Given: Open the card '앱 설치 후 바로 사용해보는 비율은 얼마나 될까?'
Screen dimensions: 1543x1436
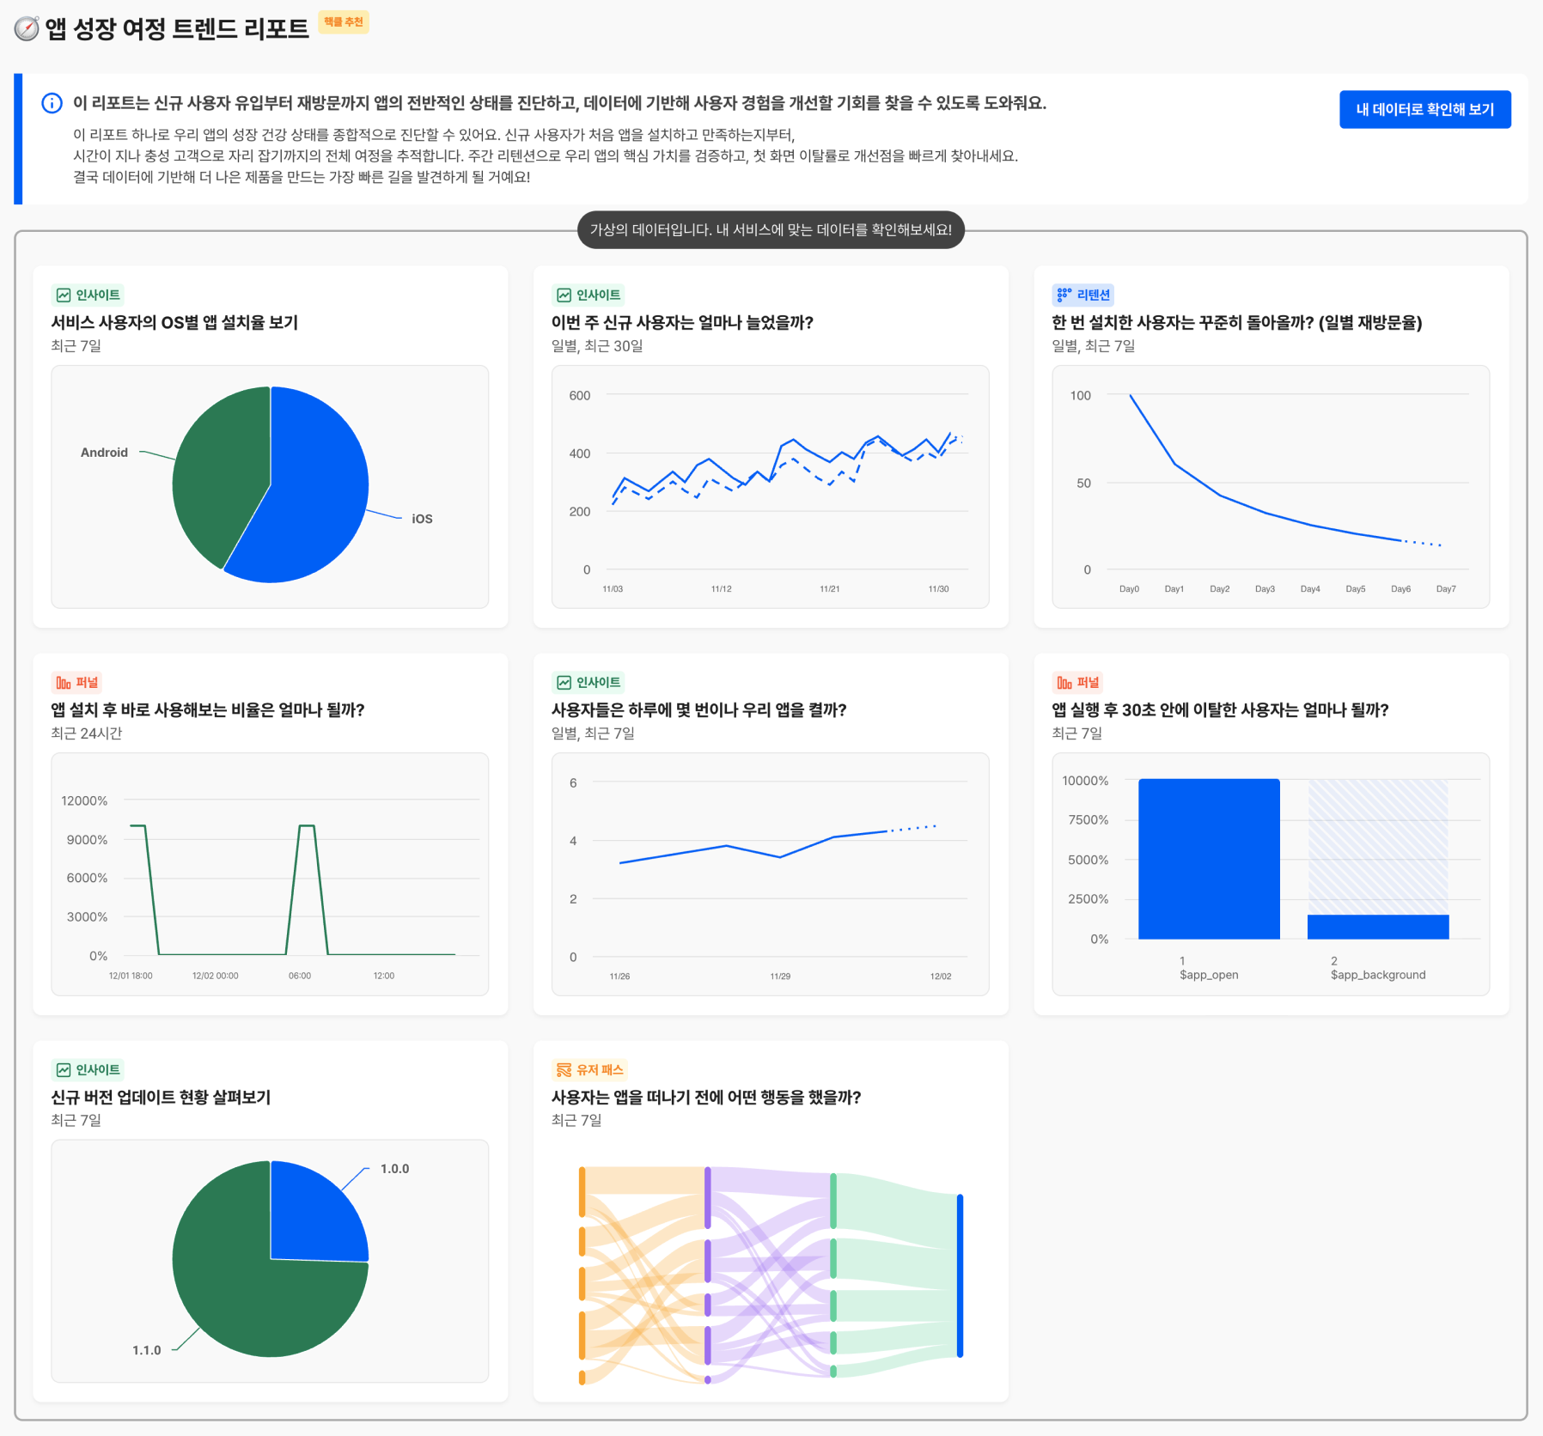Looking at the screenshot, I should (x=271, y=834).
